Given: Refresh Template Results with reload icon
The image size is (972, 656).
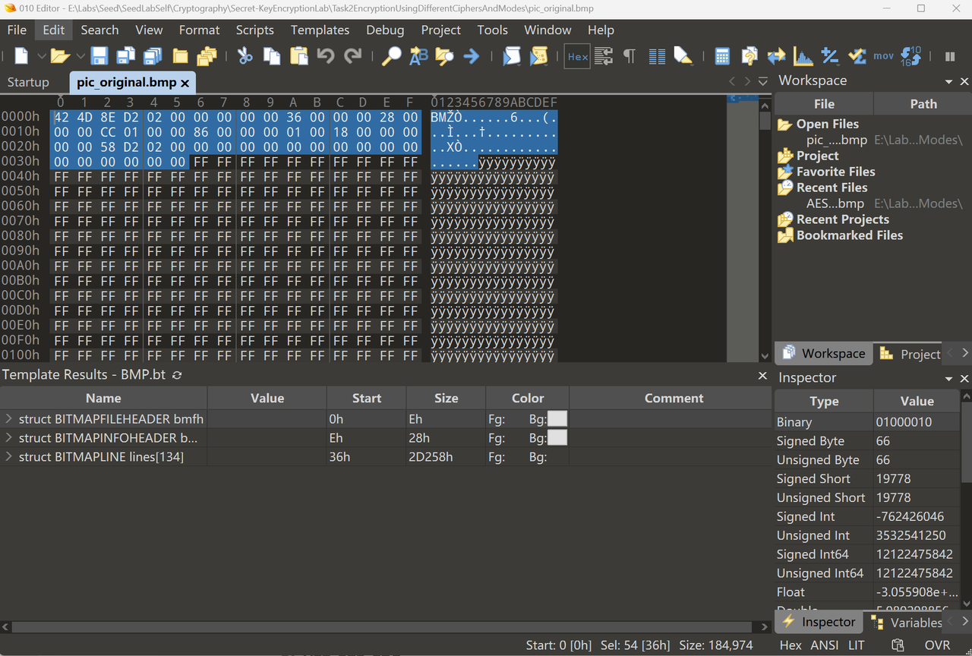Looking at the screenshot, I should tap(177, 375).
